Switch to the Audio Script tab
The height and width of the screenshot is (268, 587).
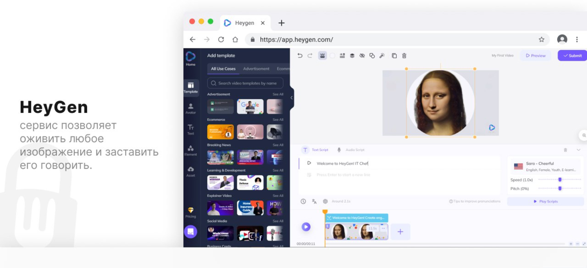coord(350,150)
